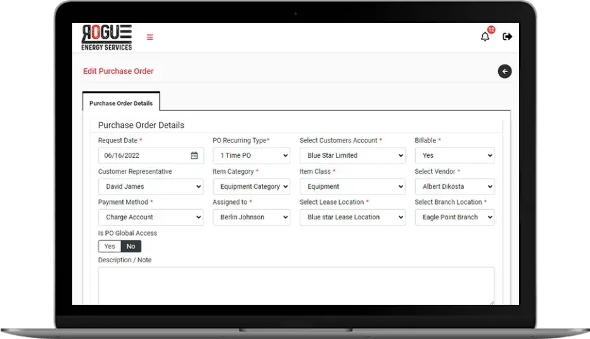Open the Payment Method dropdown
Viewport: 590px width, 339px height.
150,217
